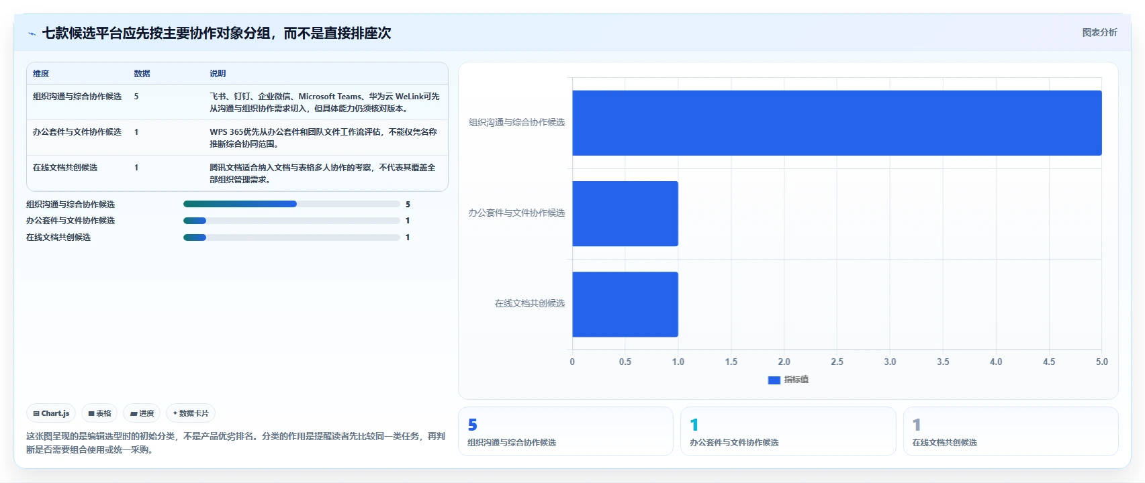
Task: Click the 图表分析 label at top right
Action: [x=1099, y=32]
